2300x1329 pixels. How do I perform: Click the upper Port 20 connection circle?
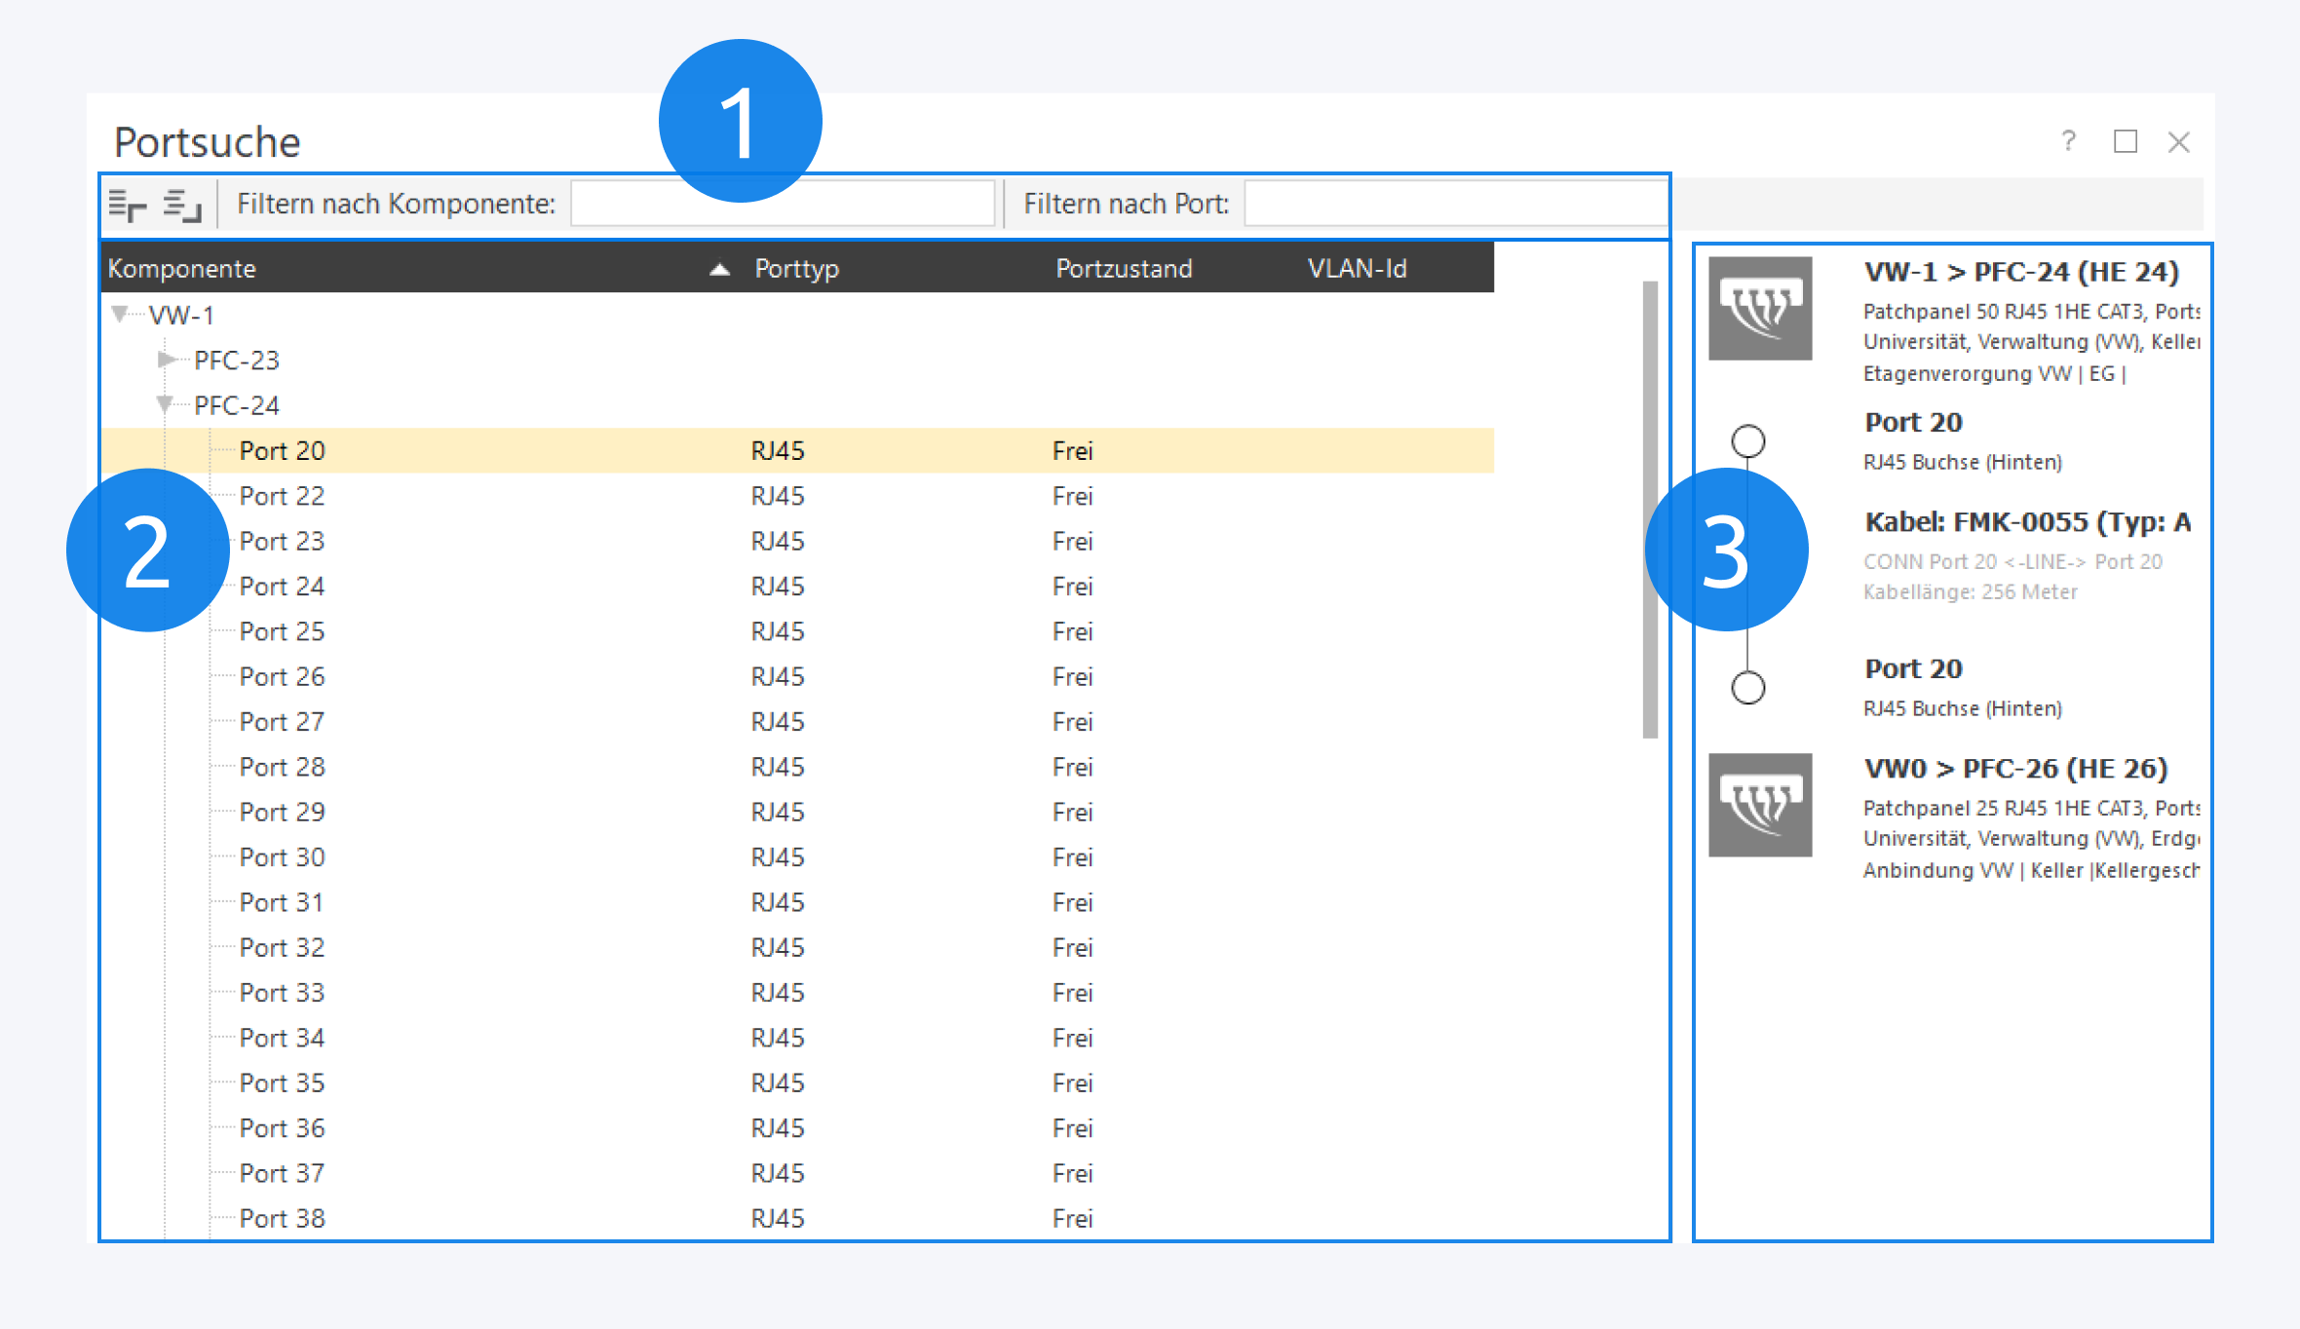(1747, 441)
